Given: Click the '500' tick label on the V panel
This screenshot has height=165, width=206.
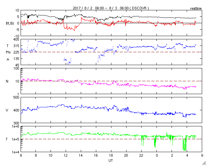Looking at the screenshot, I should 16,97.
